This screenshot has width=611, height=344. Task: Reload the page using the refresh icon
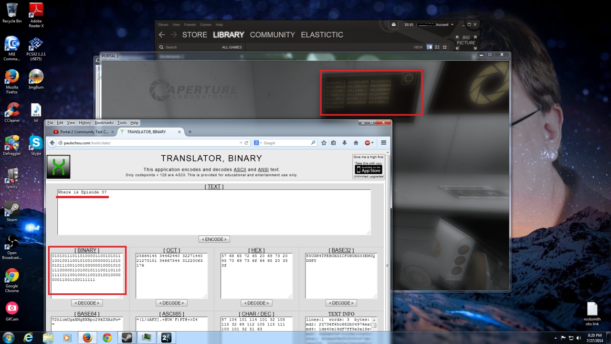point(247,143)
